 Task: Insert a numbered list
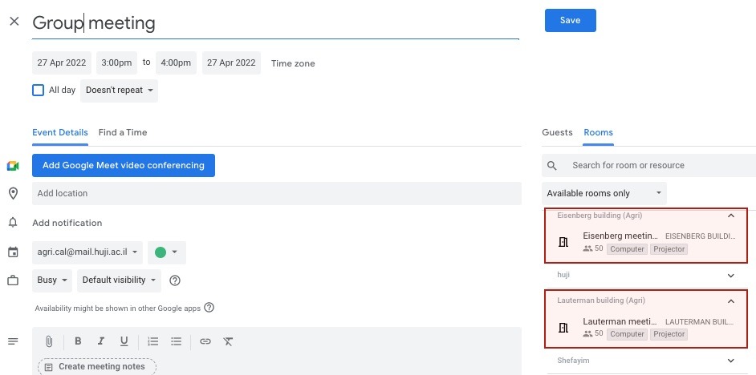(x=153, y=341)
